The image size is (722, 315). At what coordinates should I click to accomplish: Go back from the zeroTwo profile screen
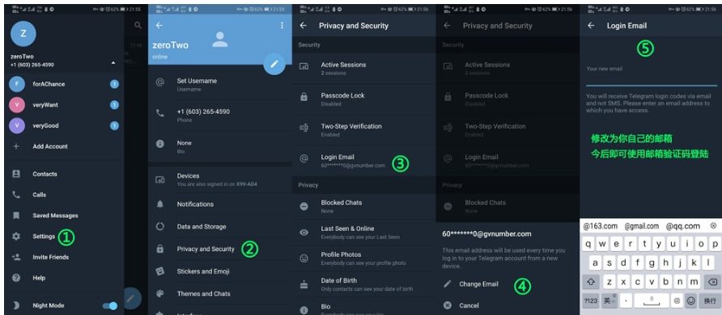[x=159, y=26]
